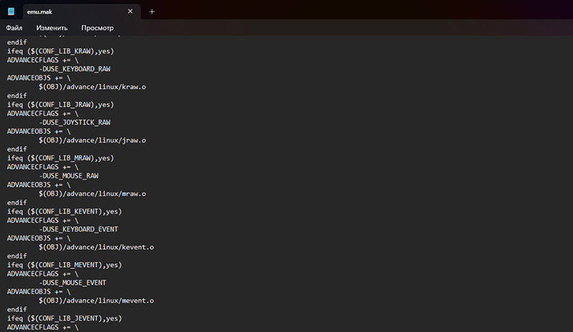Screen dimensions: 573x332
Task: Click the Notepad app icon in title bar
Action: [11, 11]
